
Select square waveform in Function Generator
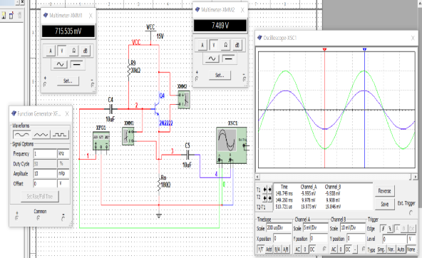pyautogui.click(x=59, y=135)
